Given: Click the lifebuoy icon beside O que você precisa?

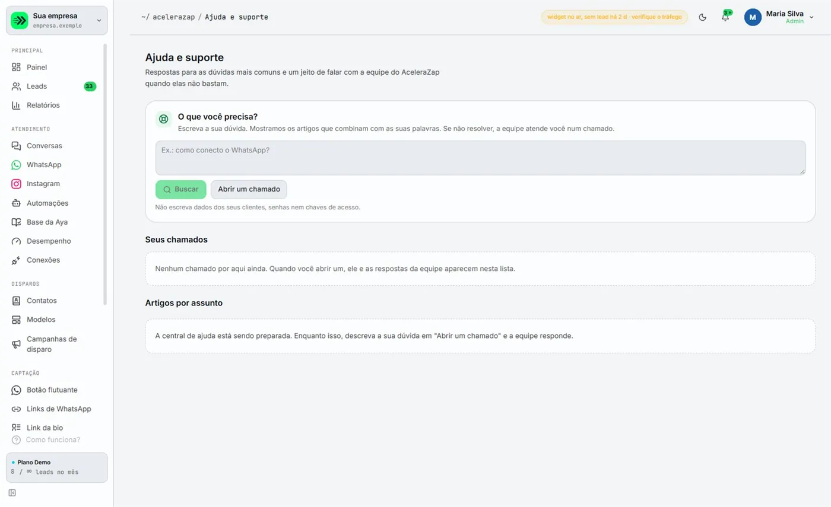Looking at the screenshot, I should tap(164, 119).
